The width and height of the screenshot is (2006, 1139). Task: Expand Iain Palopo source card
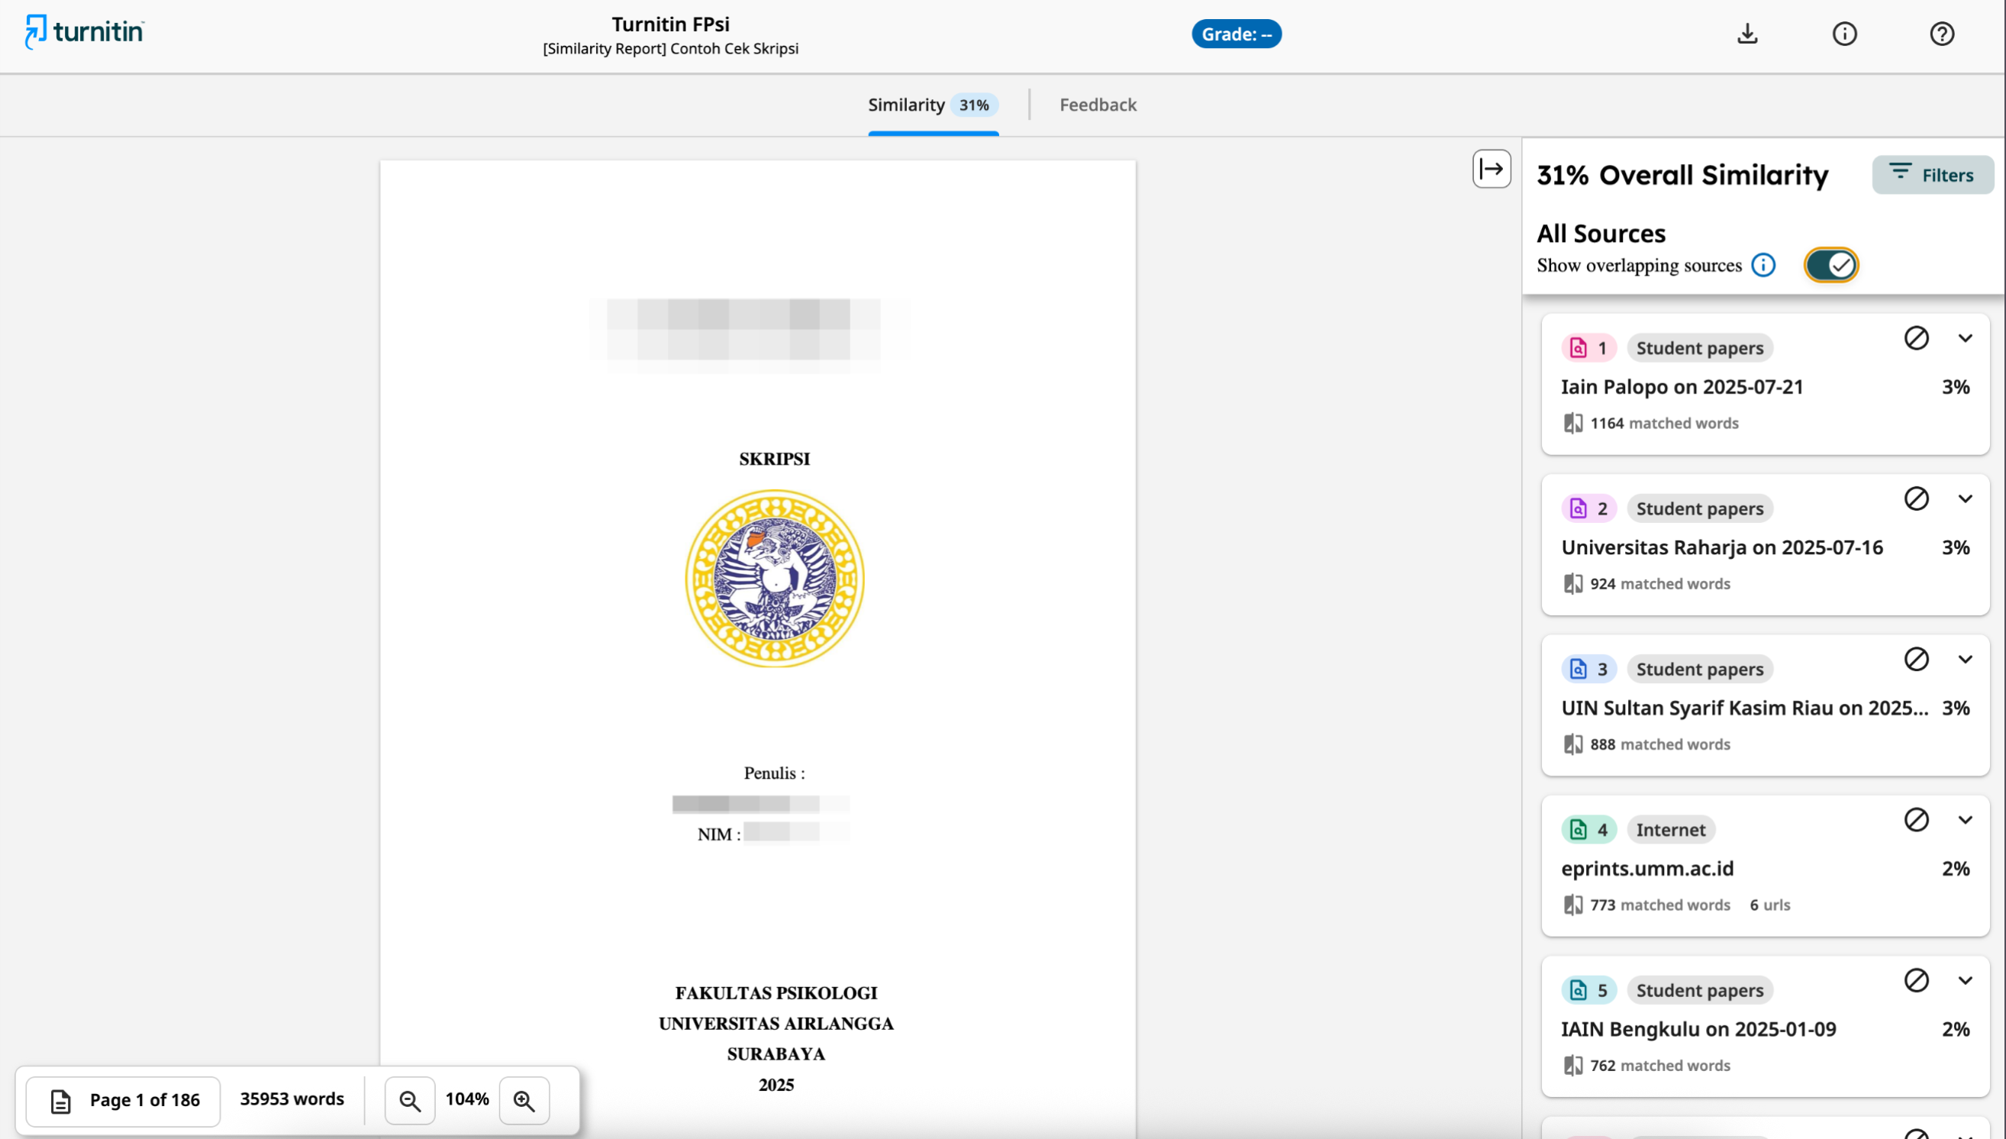pos(1965,338)
